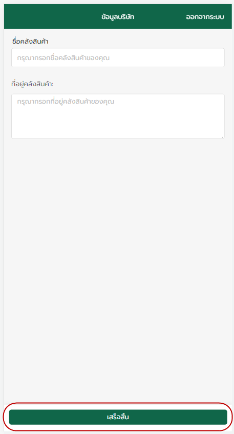
Task: Click the เสร็จสิ้น button
Action: coord(118,417)
